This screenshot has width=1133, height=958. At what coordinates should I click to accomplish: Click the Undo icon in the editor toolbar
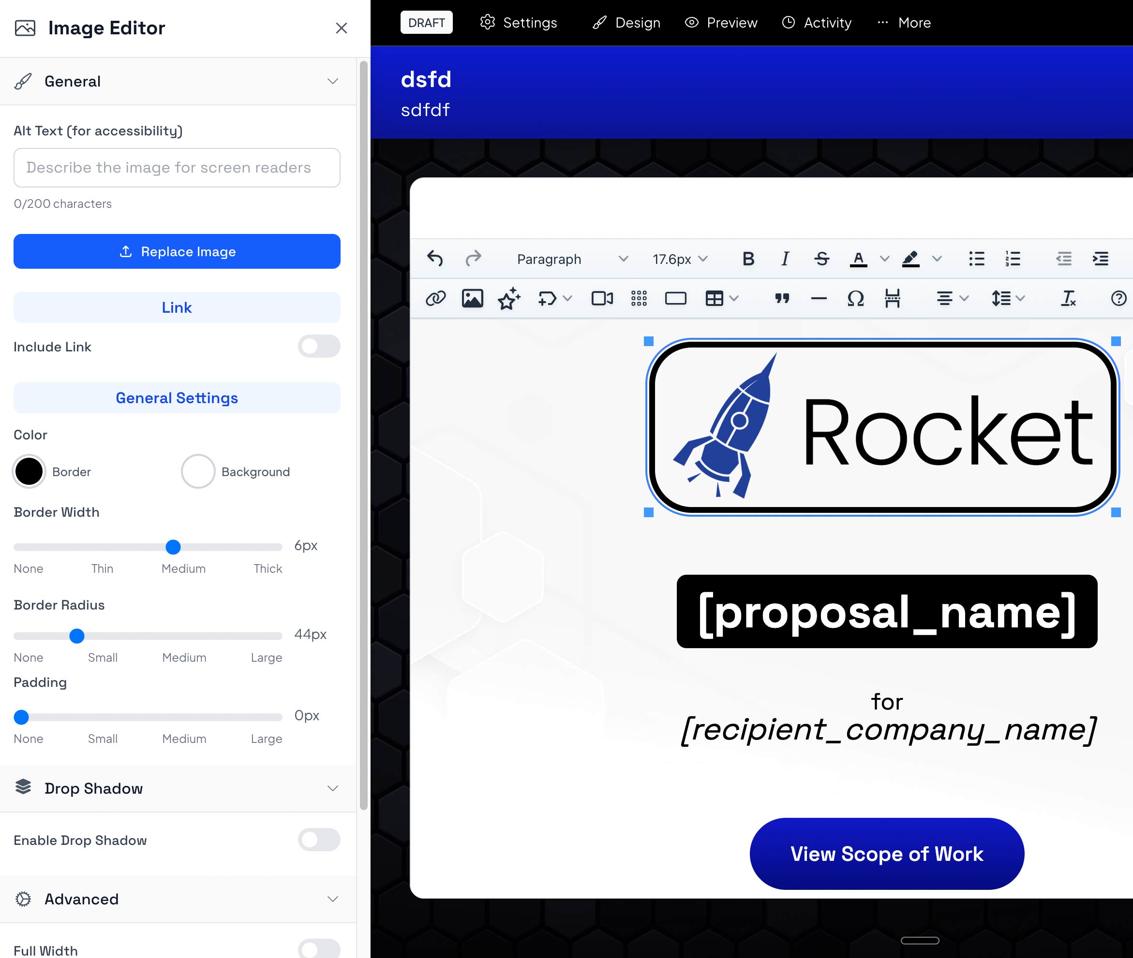pos(435,259)
